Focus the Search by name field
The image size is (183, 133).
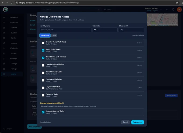(x=65, y=30)
